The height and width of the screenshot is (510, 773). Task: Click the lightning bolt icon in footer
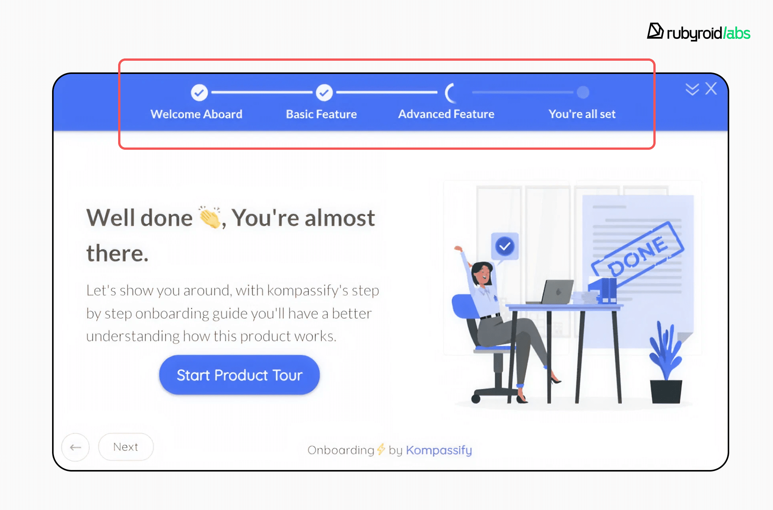coord(381,449)
